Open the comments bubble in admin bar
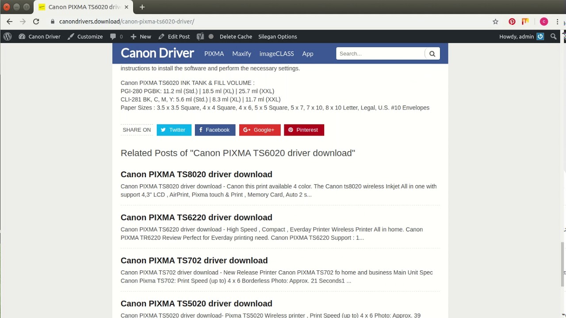Viewport: 566px width, 318px height. tap(116, 37)
